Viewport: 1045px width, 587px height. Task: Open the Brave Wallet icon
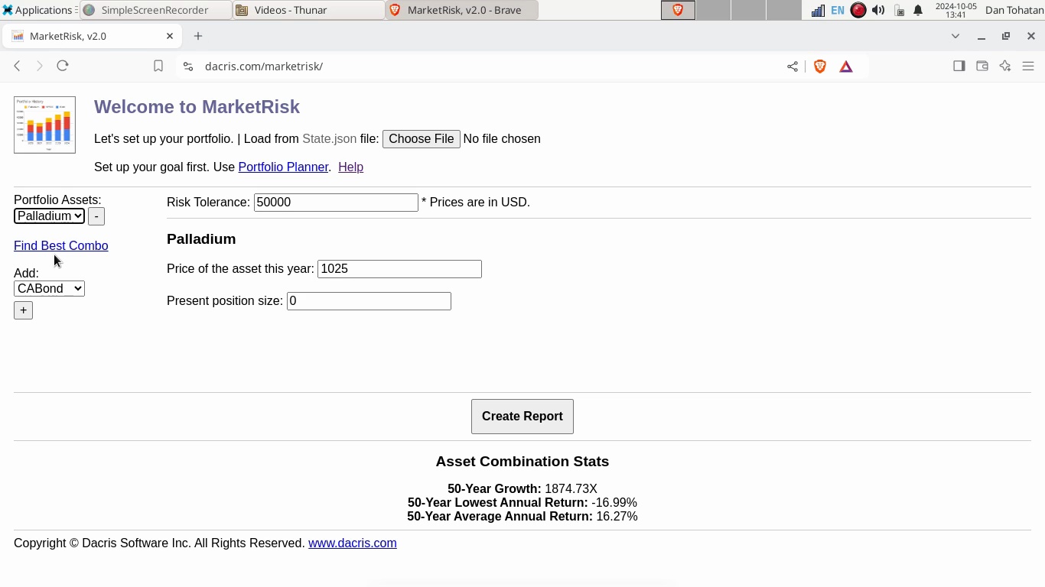pyautogui.click(x=982, y=66)
